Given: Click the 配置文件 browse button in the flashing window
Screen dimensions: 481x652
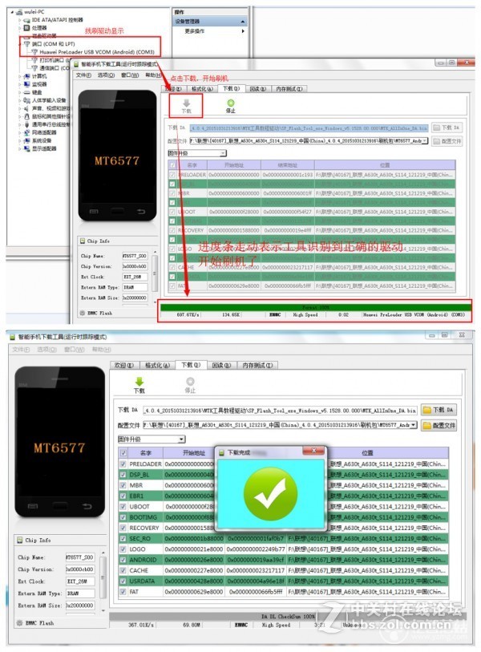Looking at the screenshot, I should pos(447,141).
